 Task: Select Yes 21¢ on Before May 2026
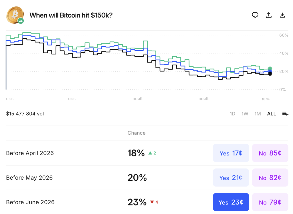[x=231, y=178]
